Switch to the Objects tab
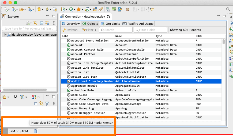This screenshot has width=233, height=137. (90, 24)
